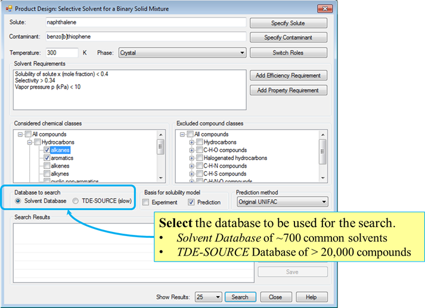
Task: Select the Selectivity > 0.34 requirement line
Action: pyautogui.click(x=35, y=80)
